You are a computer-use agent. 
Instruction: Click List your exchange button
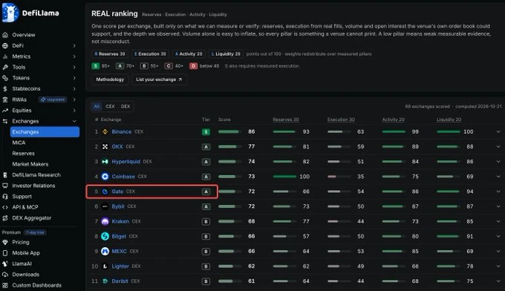(x=159, y=79)
